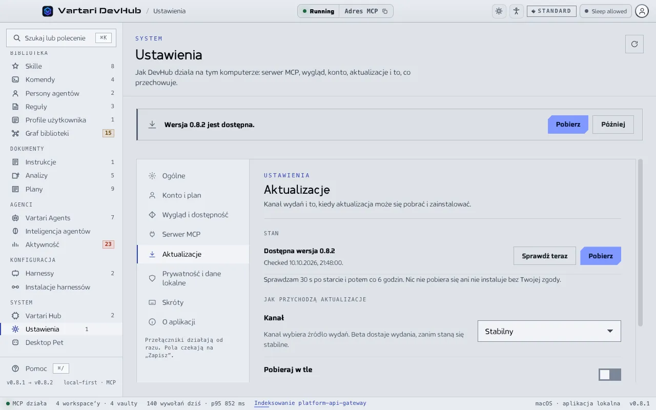Viewport: 656px width, 410px height.
Task: Copy the MCP address icon
Action: [385, 11]
